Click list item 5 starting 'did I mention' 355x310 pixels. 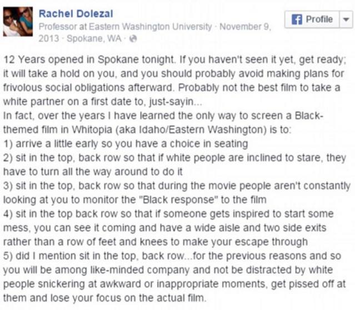click(174, 277)
